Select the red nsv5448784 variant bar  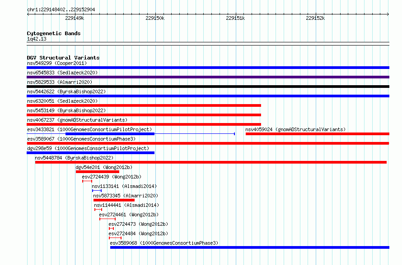211,162
